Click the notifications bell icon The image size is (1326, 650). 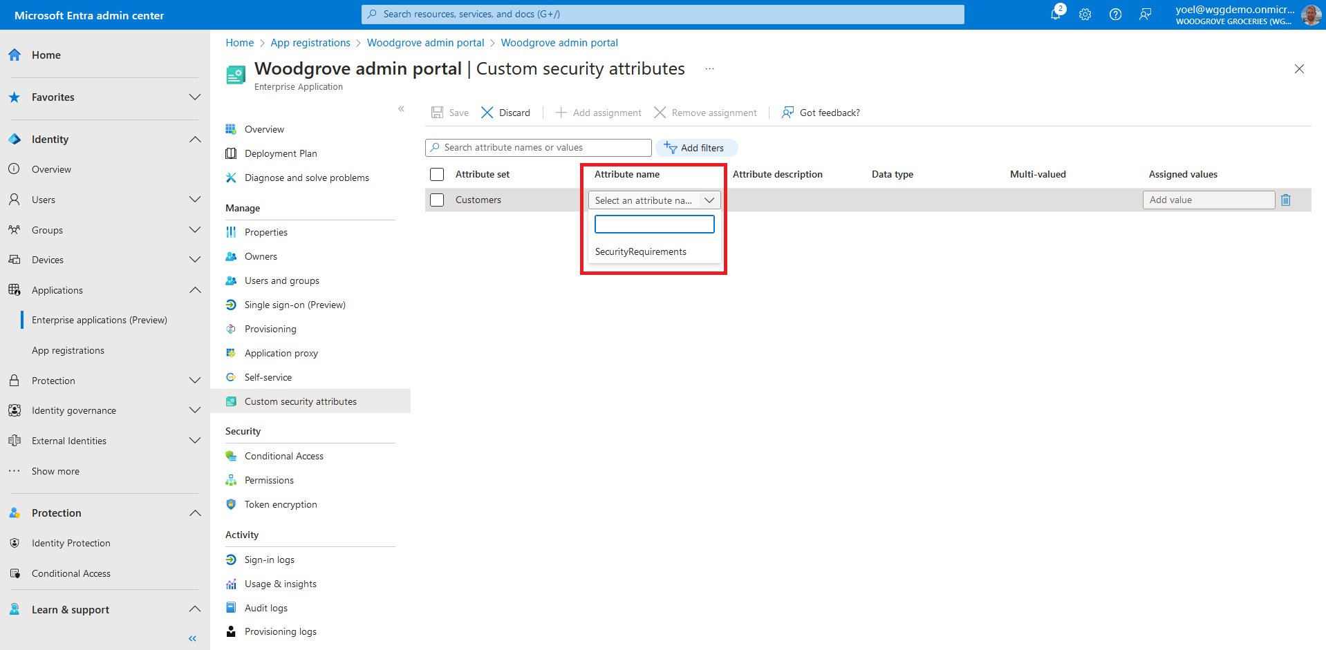[1055, 14]
